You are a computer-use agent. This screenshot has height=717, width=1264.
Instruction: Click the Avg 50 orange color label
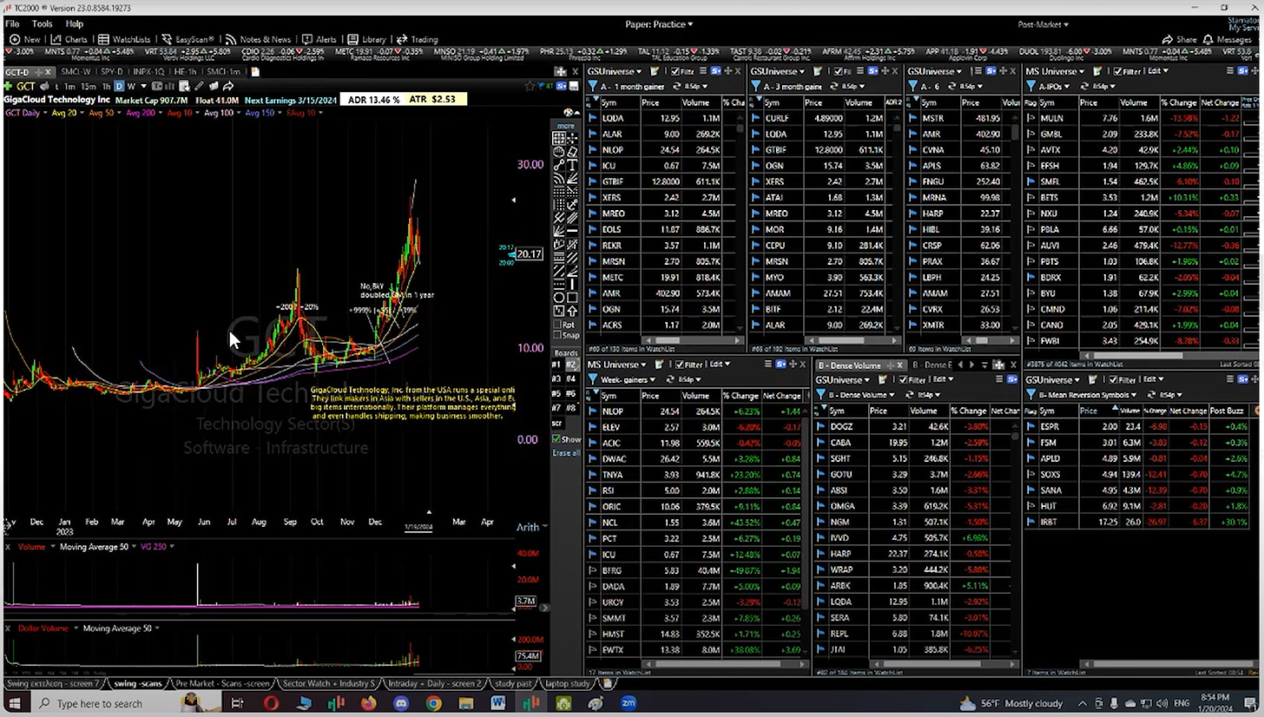101,113
